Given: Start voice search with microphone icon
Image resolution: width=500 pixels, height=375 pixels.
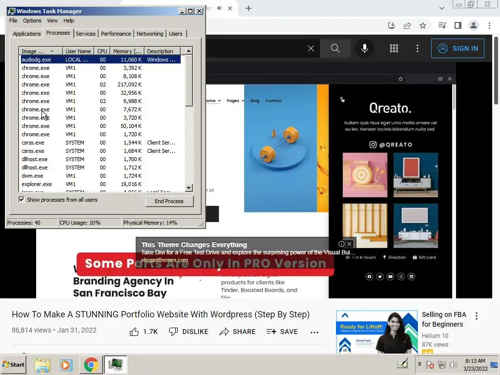Looking at the screenshot, I should tap(364, 48).
